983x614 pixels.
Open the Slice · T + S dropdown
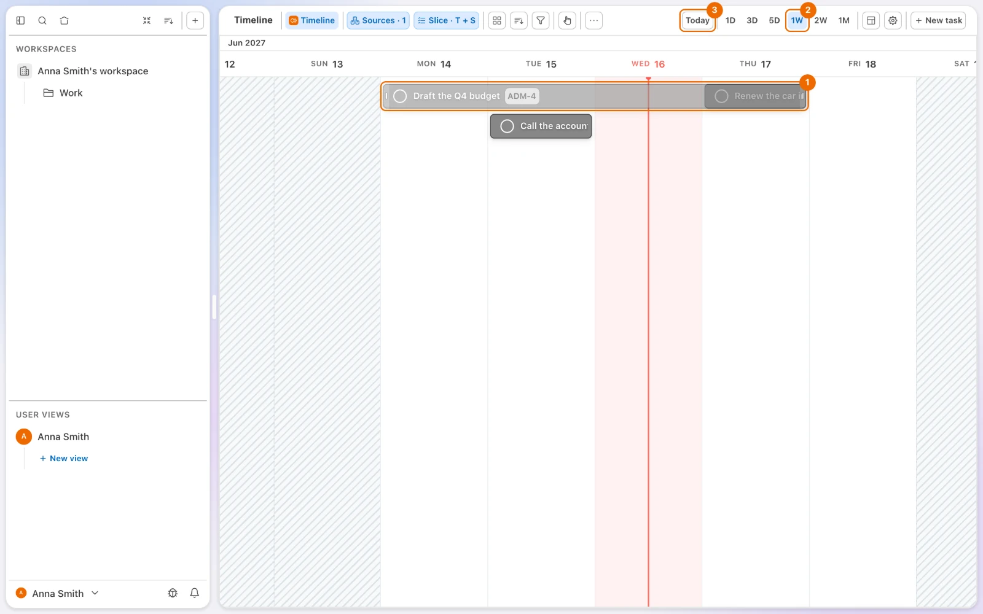(x=446, y=20)
